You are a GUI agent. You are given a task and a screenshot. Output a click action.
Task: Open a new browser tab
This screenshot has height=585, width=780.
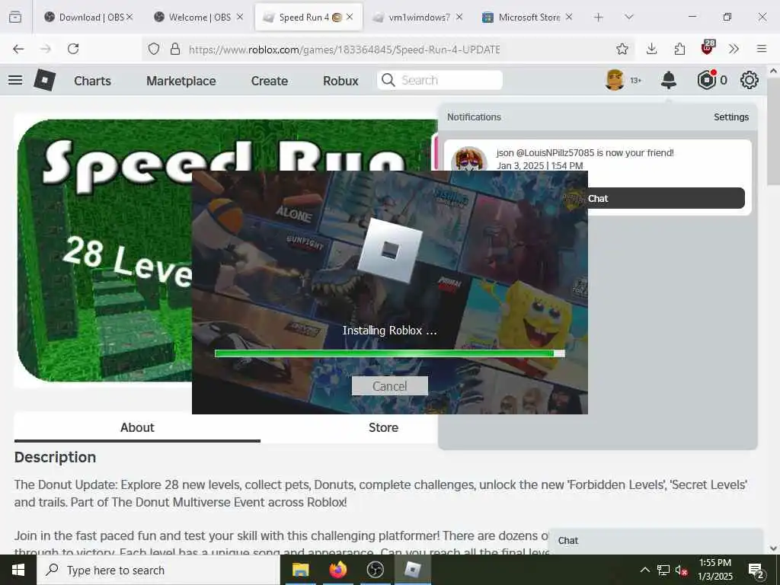599,17
